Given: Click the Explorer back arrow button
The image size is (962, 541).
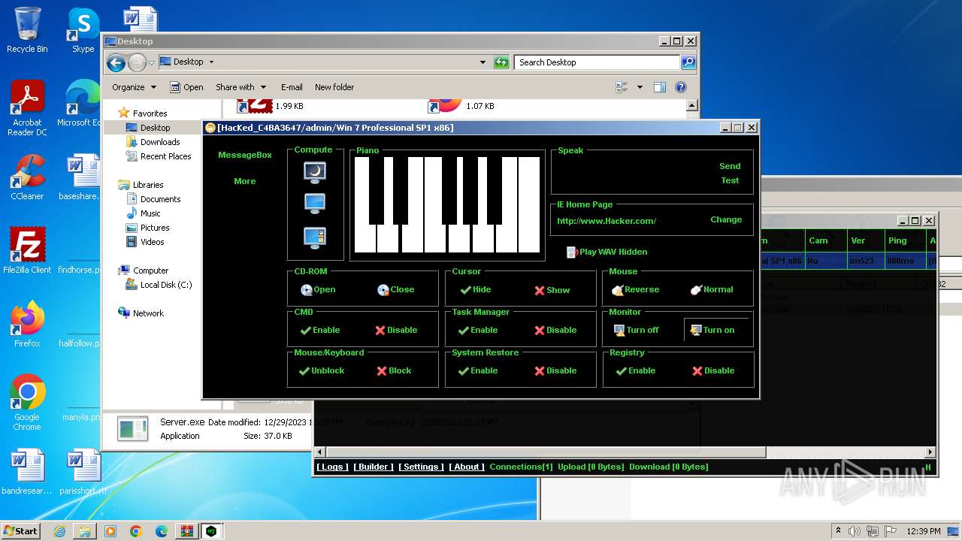Looking at the screenshot, I should (116, 62).
